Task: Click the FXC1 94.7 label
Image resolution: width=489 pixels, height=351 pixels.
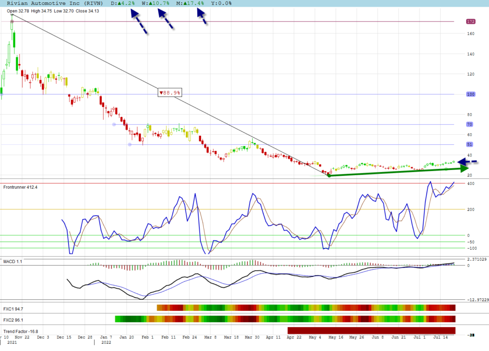Action: click(13, 309)
